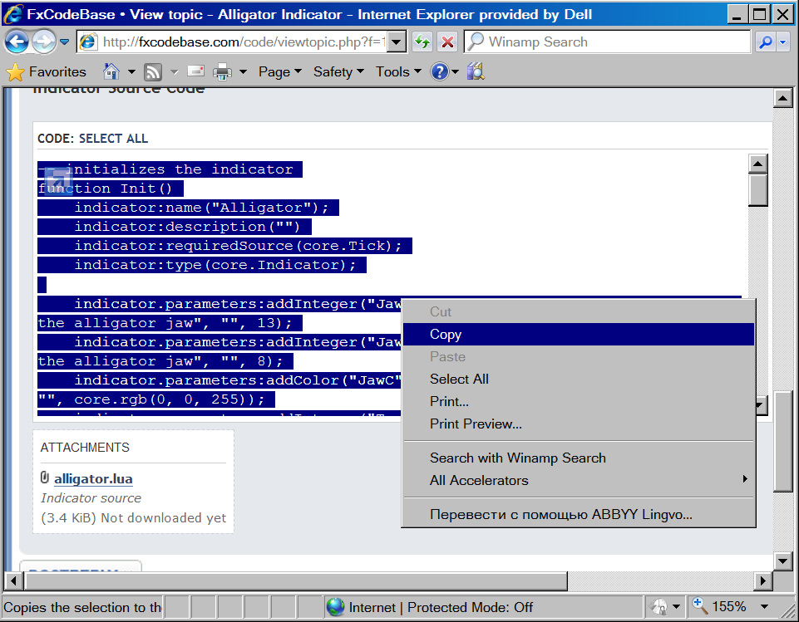Click the Research toolbar icon
This screenshot has width=799, height=622.
476,71
